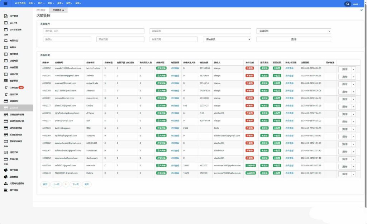Expand the 店铺类型 dropdown filter
The height and width of the screenshot is (224, 367).
(x=294, y=31)
